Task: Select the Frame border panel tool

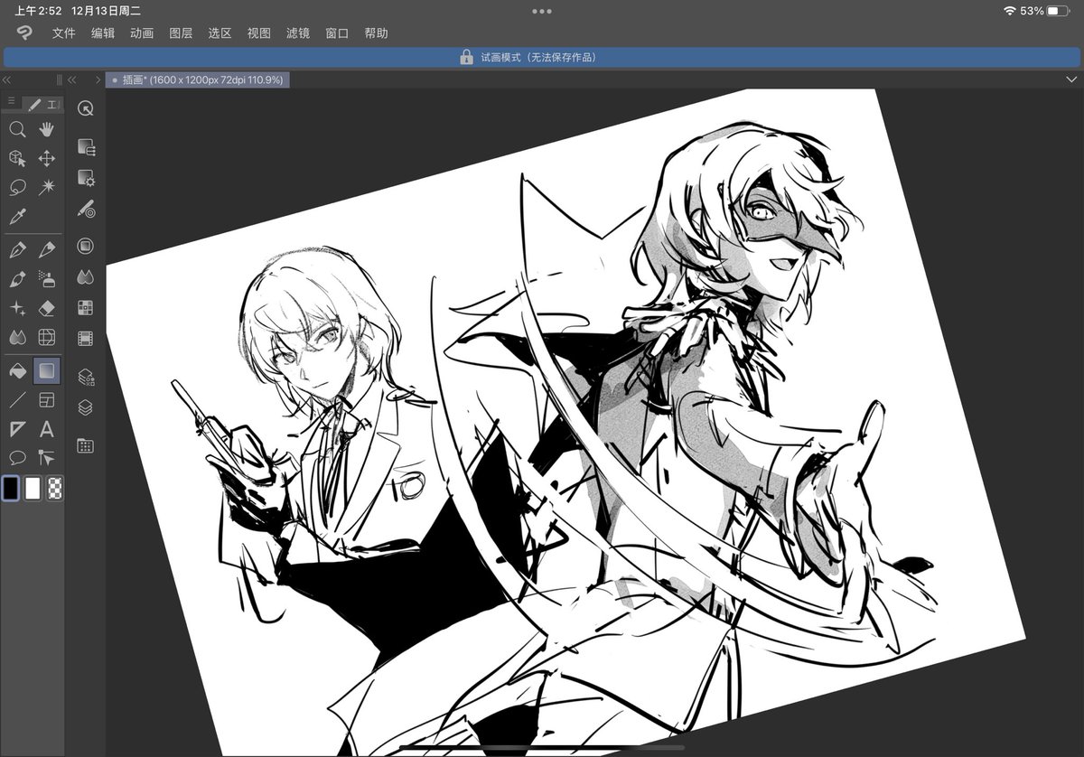Action: tap(47, 399)
